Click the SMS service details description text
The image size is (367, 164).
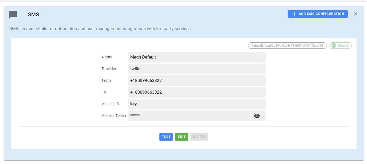click(x=100, y=28)
